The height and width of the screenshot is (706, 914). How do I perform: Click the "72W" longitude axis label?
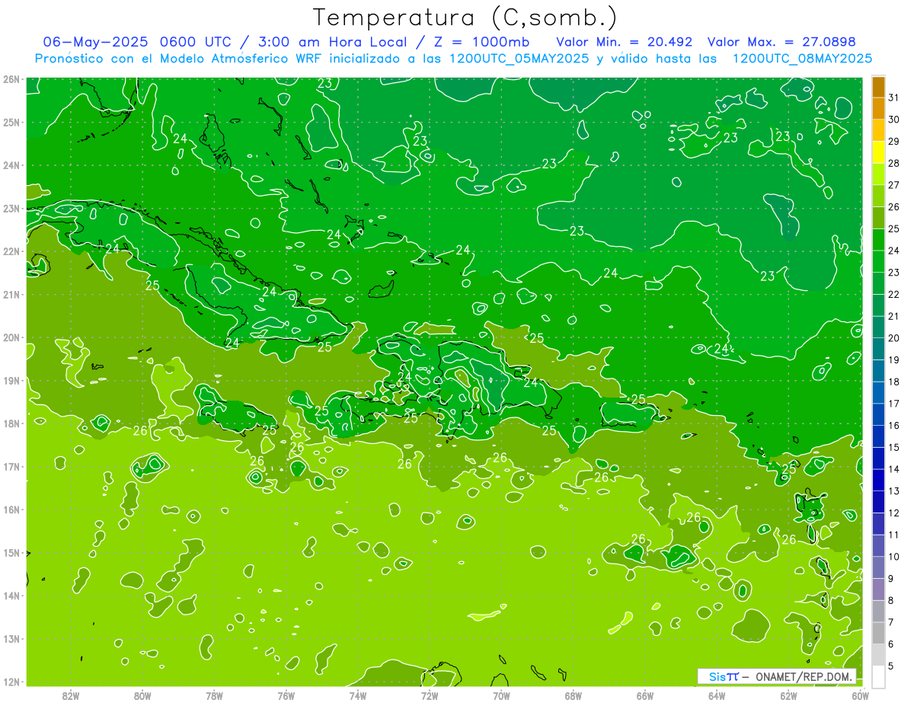point(430,695)
